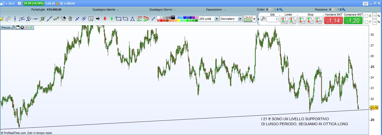Select the triangle drawing tool
The width and height of the screenshot is (382, 135).
[x=132, y=19]
